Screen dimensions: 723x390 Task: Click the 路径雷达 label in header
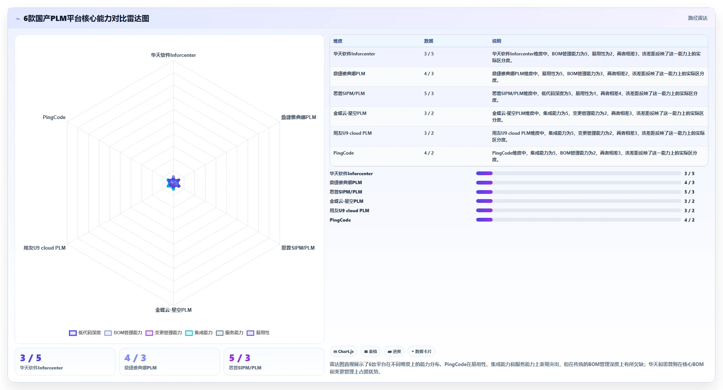(x=698, y=18)
